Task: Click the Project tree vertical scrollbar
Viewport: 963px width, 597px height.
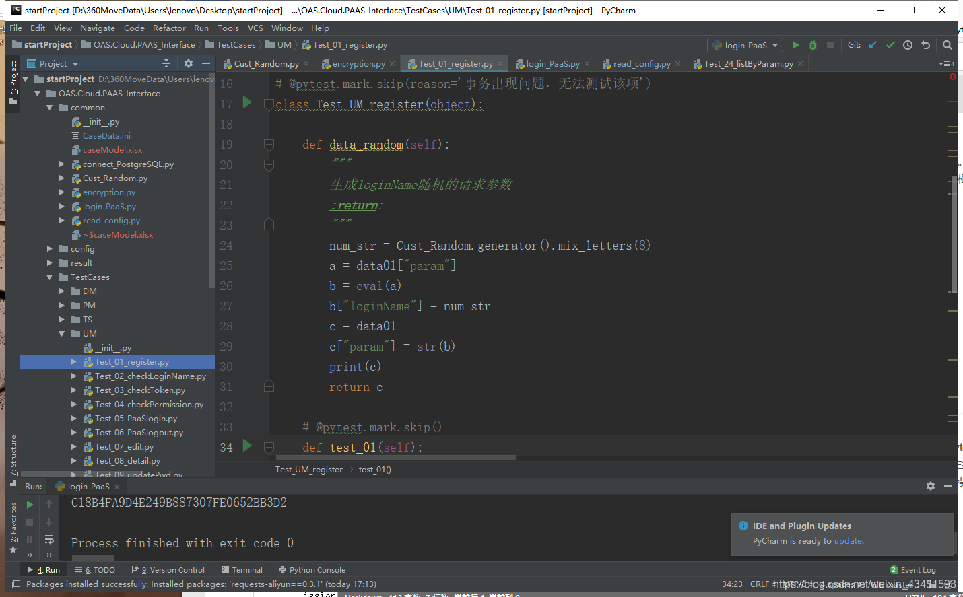Action: coord(212,182)
